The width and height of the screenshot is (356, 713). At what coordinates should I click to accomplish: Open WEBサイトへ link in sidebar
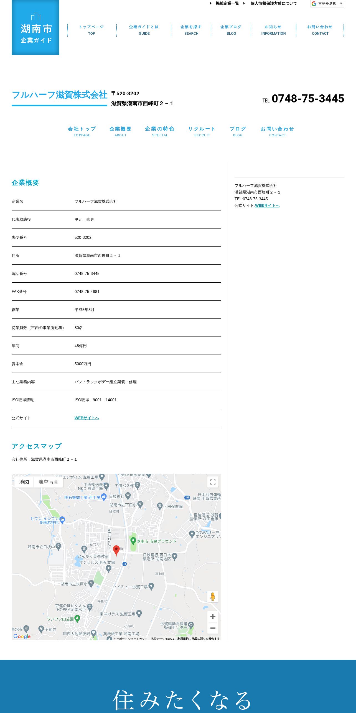point(267,206)
